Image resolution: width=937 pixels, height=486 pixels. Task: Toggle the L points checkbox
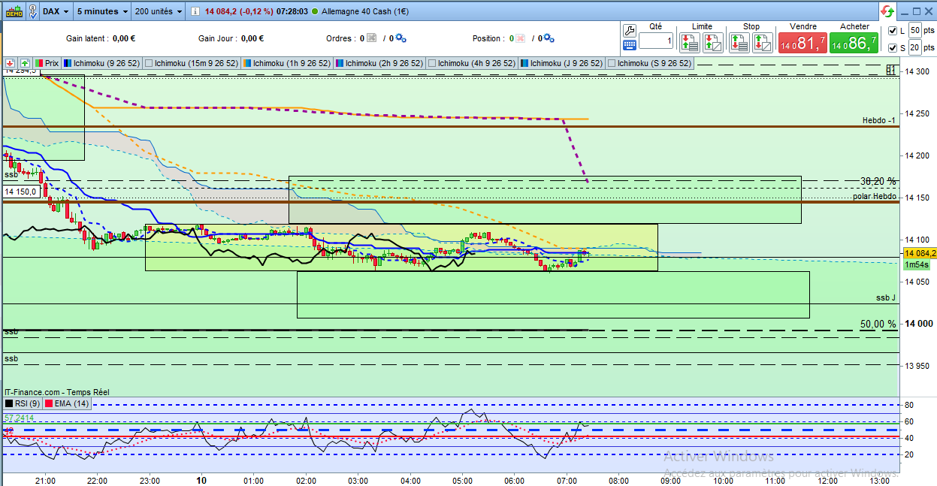892,31
